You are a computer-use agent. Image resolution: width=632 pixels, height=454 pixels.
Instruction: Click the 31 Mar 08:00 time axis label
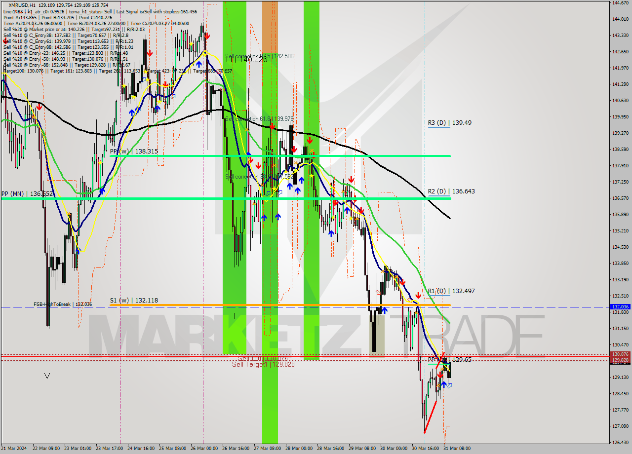coord(457,449)
